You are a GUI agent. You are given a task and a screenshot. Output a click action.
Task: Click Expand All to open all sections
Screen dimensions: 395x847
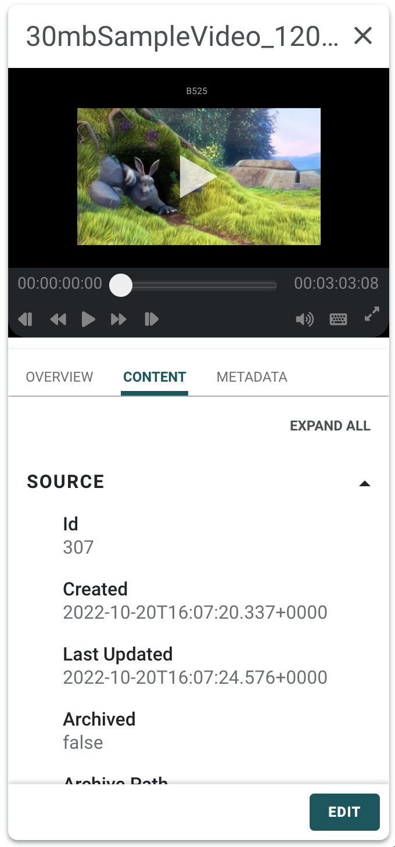pos(330,426)
